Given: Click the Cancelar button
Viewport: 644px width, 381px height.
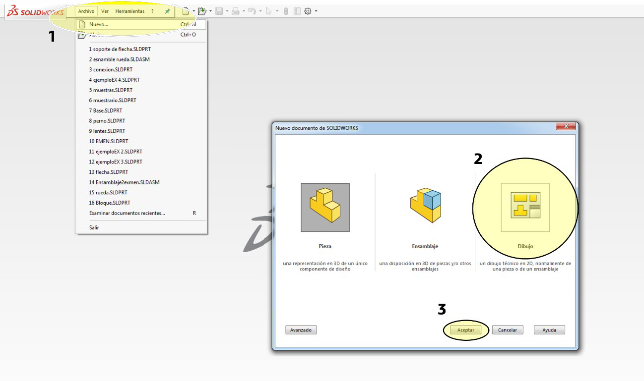Looking at the screenshot, I should [x=508, y=330].
